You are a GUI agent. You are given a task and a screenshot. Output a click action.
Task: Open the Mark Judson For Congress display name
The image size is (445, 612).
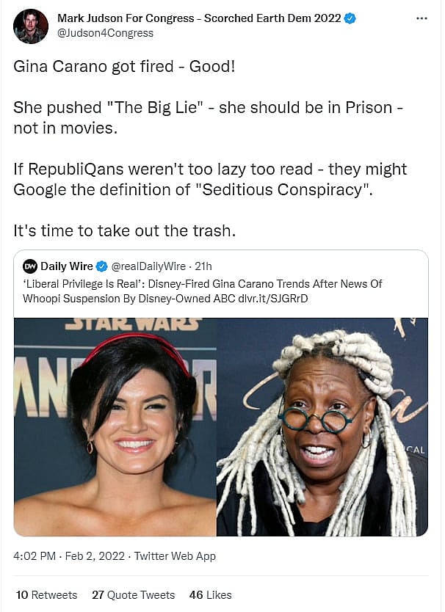(x=199, y=18)
